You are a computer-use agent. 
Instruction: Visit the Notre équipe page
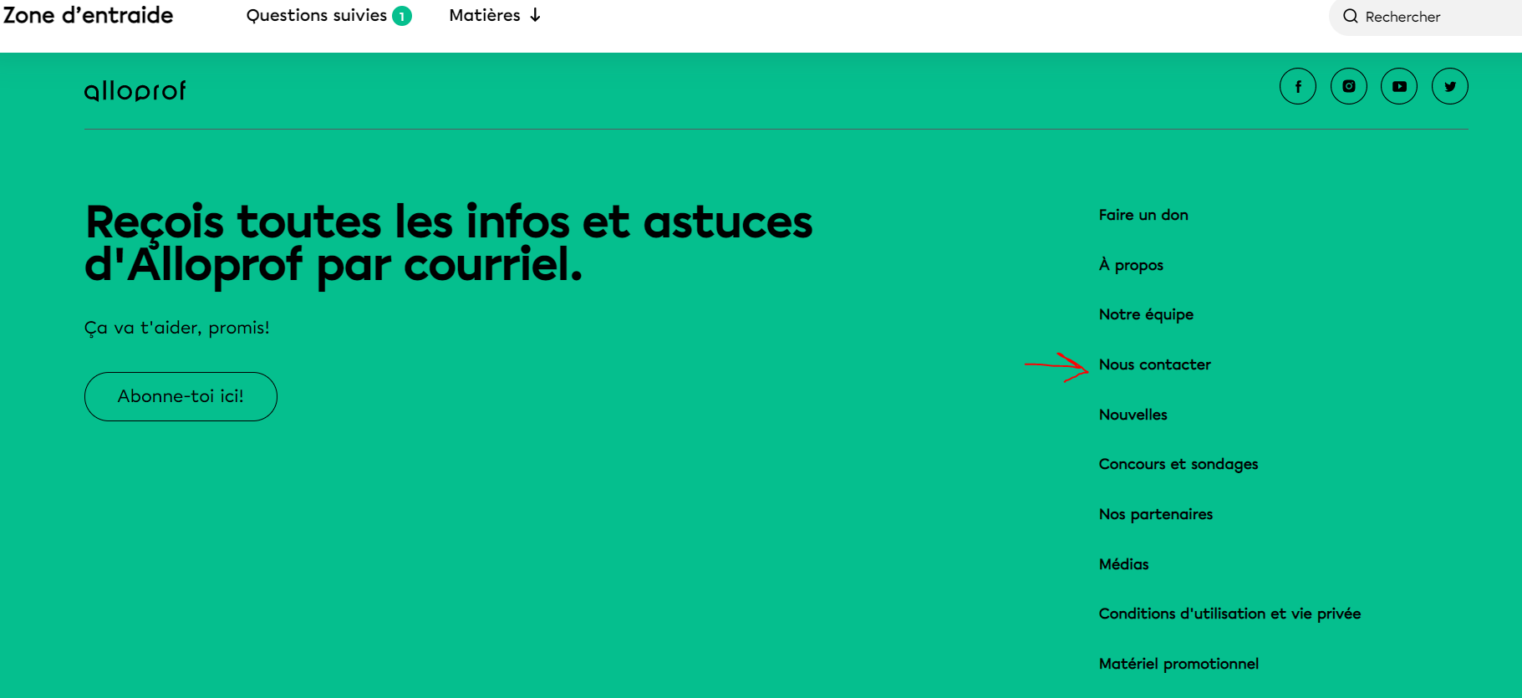[1146, 314]
